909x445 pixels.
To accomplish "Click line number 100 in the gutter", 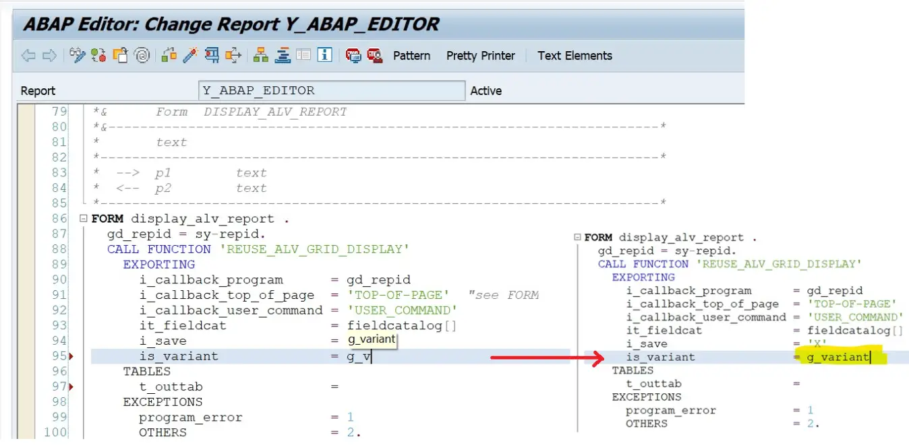I will [x=55, y=432].
